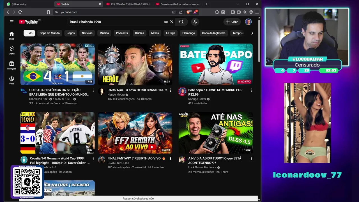The image size is (359, 202).
Task: Open Brave VPN shield icon
Action: pyautogui.click(x=251, y=12)
